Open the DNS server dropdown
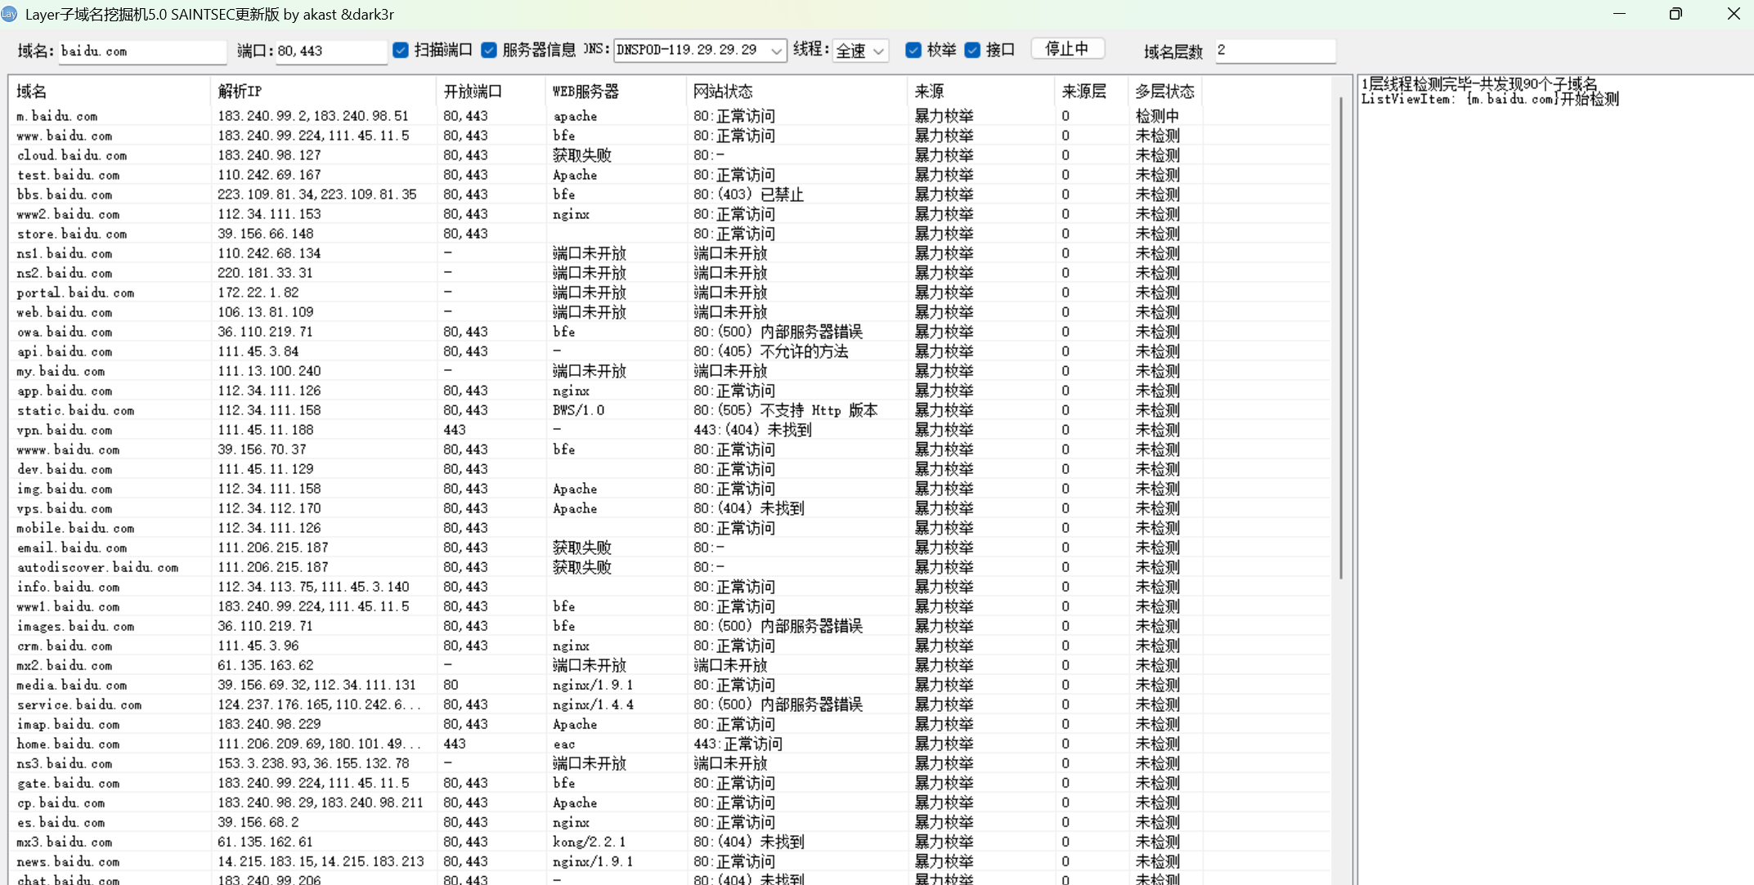Screen dimensions: 1754x885 click(775, 51)
